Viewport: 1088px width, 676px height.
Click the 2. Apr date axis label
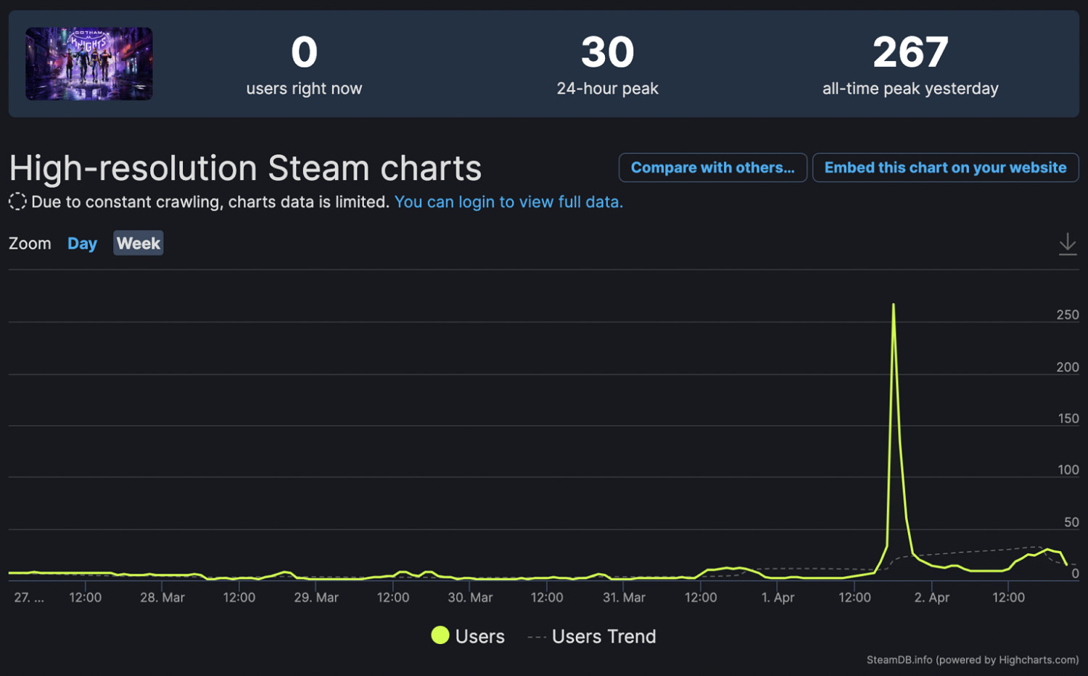point(931,598)
